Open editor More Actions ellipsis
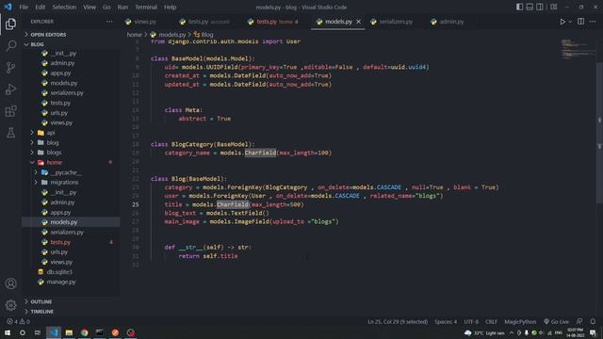 [x=593, y=22]
